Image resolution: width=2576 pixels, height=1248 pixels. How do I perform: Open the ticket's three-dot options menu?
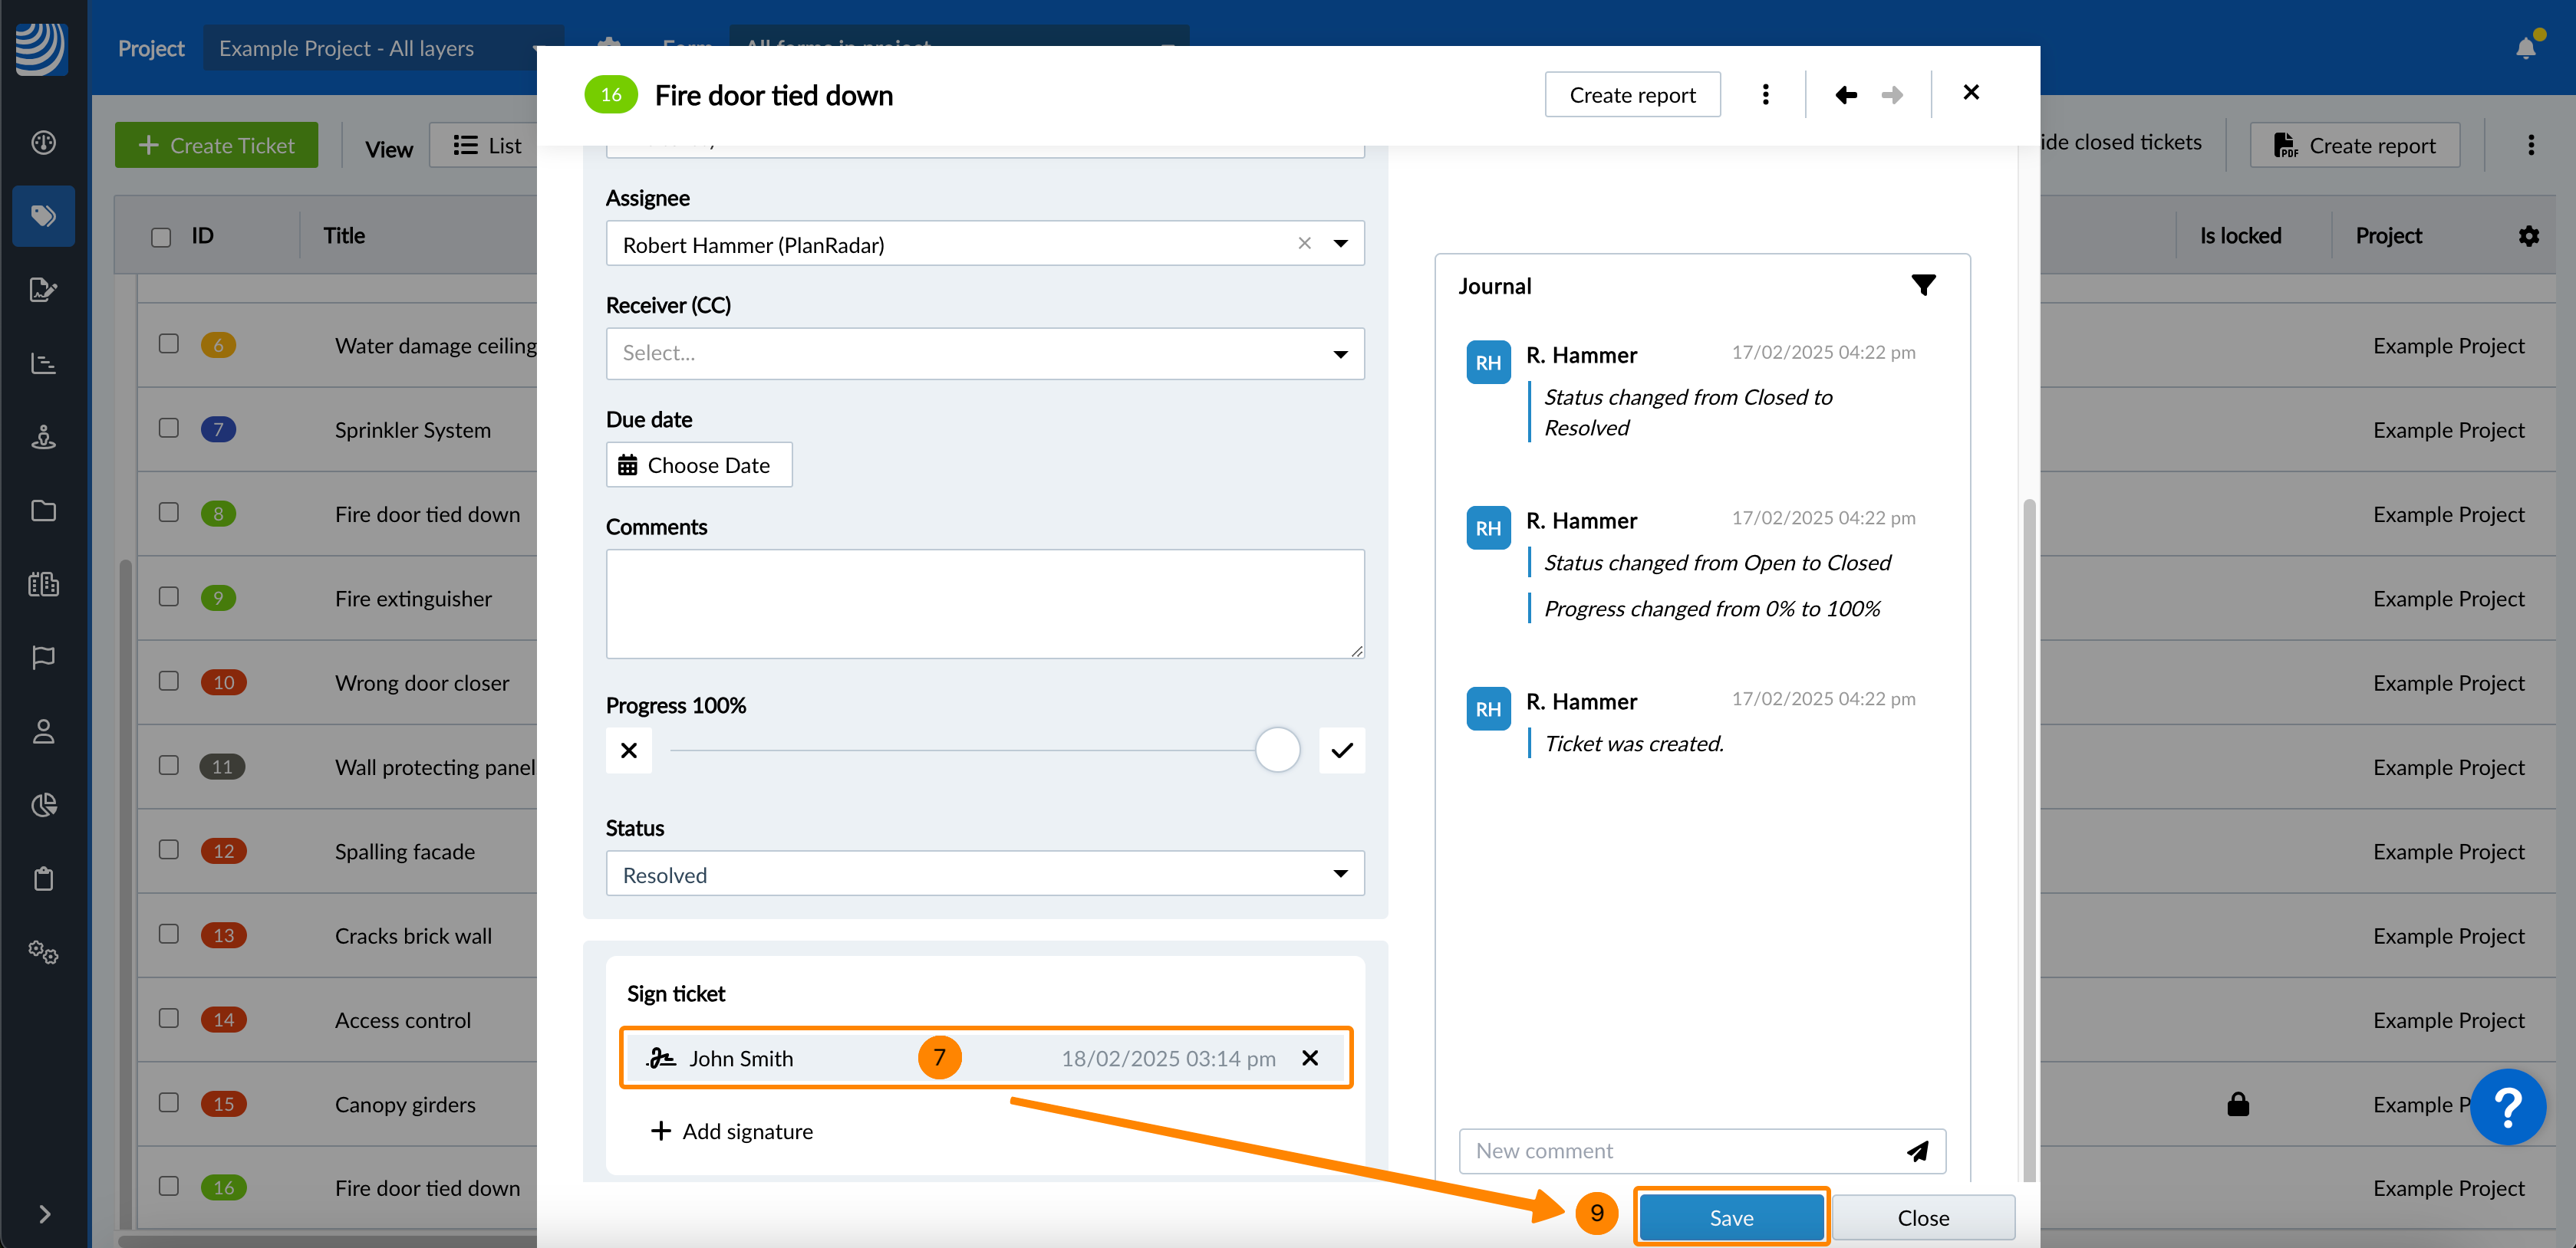click(x=1765, y=95)
